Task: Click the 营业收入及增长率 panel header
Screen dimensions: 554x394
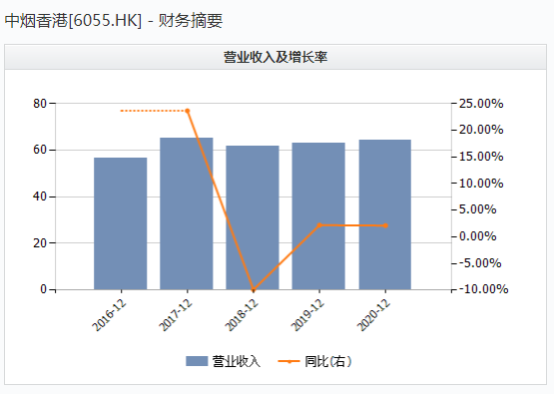Action: coord(276,57)
